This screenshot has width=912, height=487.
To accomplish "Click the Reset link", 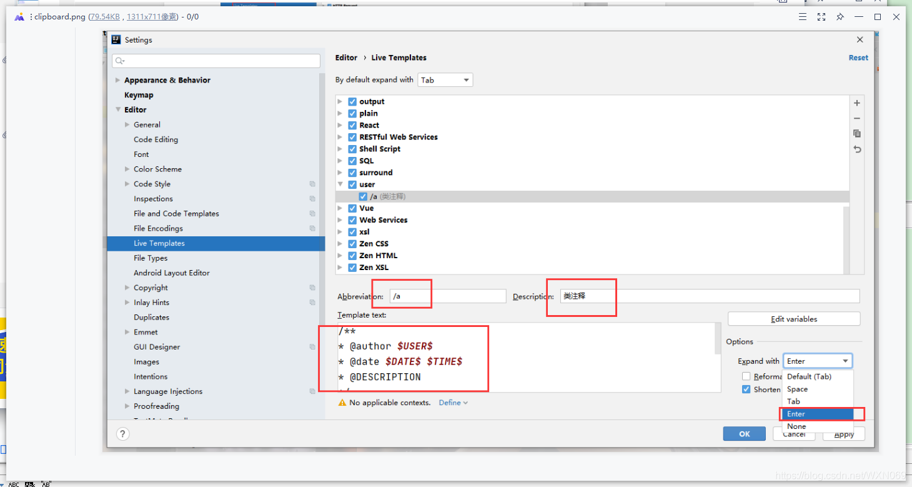I will click(x=858, y=58).
